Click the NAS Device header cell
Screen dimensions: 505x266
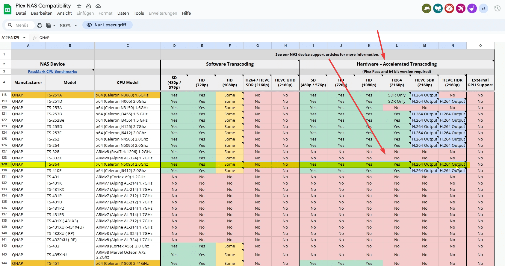coord(52,64)
